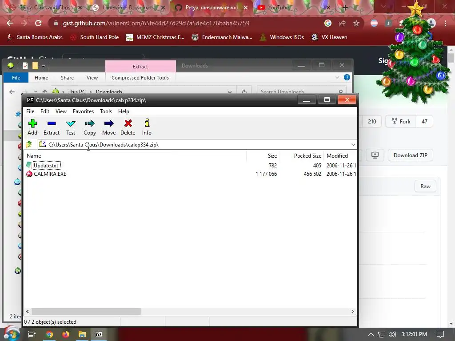Click the Test button in 7-Zip toolbar
Viewport: 455px width, 341px height.
pos(71,127)
